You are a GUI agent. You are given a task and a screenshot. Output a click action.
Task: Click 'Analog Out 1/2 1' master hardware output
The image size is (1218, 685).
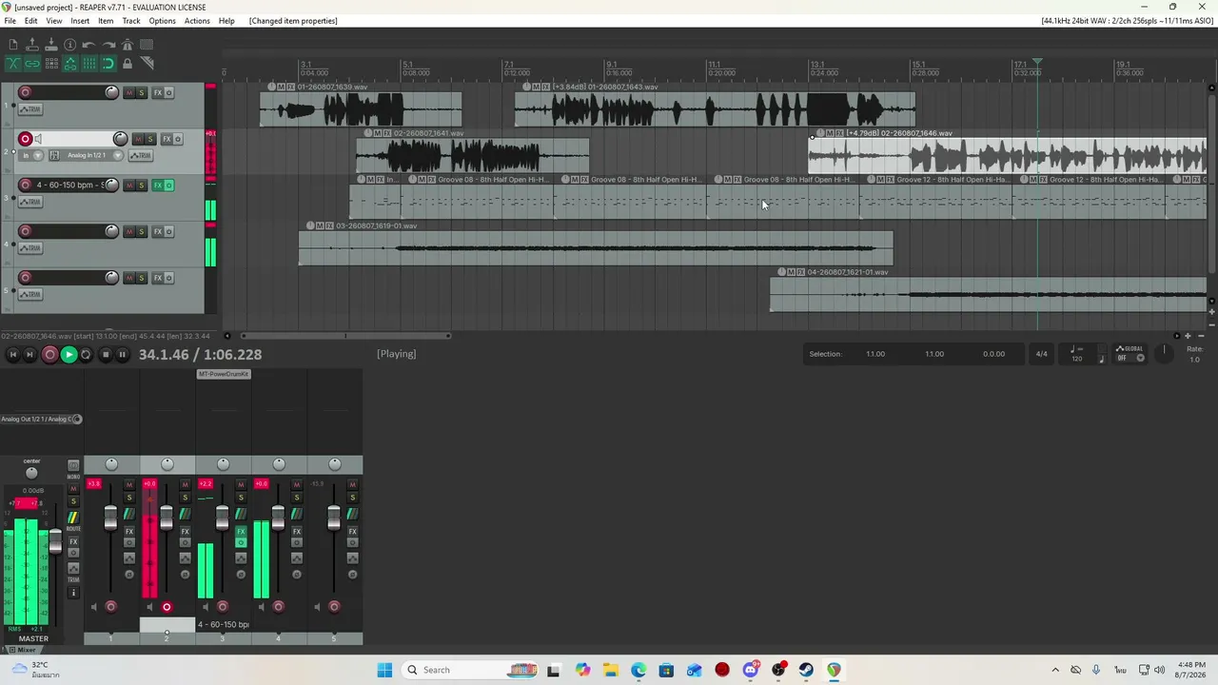(38, 419)
